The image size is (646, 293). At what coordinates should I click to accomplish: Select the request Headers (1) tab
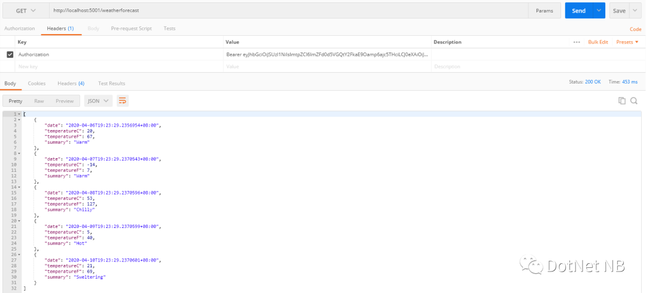pyautogui.click(x=60, y=29)
